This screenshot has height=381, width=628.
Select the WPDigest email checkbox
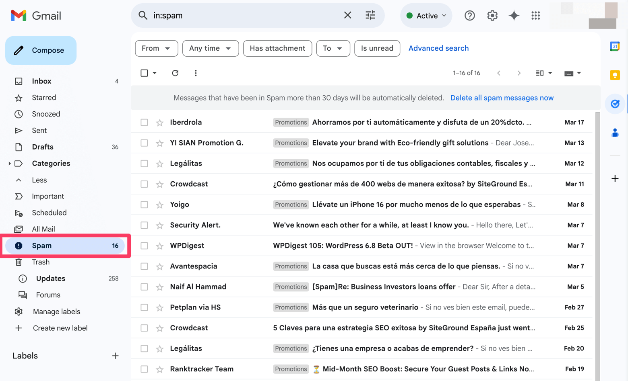click(144, 246)
